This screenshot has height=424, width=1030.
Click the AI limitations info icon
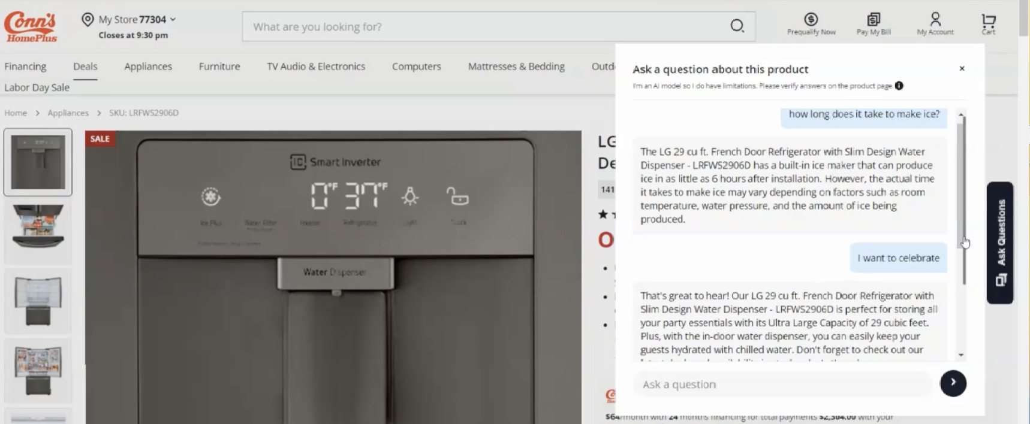click(x=899, y=86)
